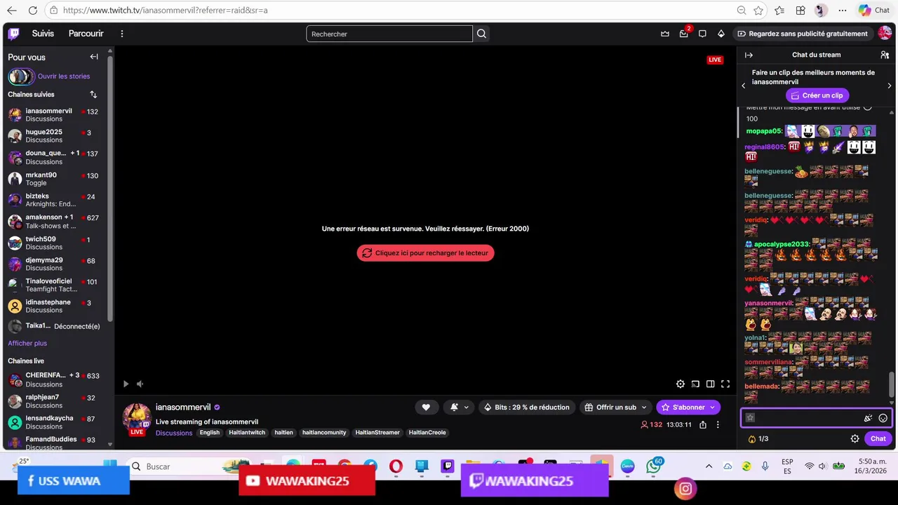This screenshot has height=505, width=898.
Task: Focus the Rechercher search field
Action: tap(389, 34)
